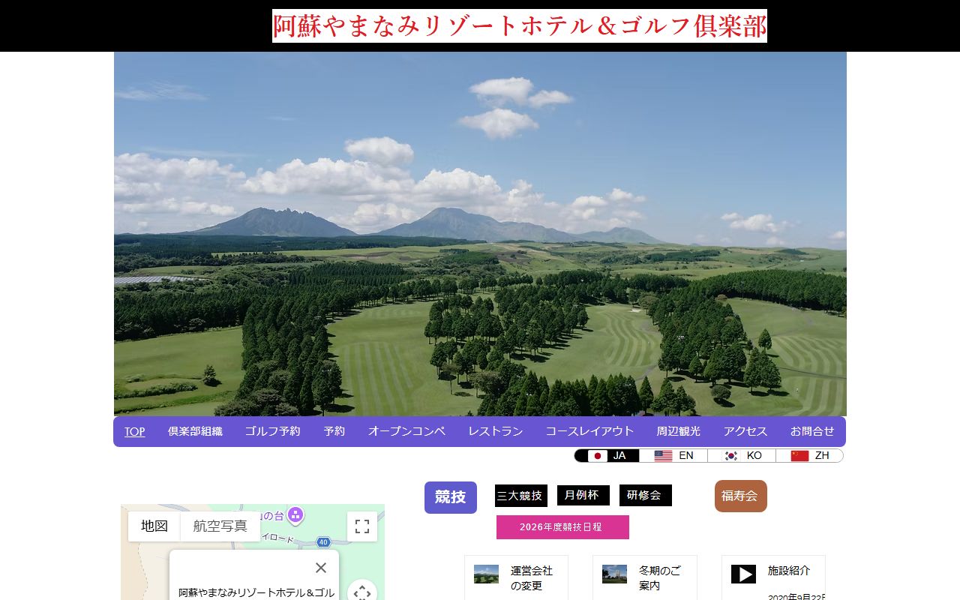The width and height of the screenshot is (960, 600).
Task: Switch language to Korean (KO)
Action: tap(742, 456)
